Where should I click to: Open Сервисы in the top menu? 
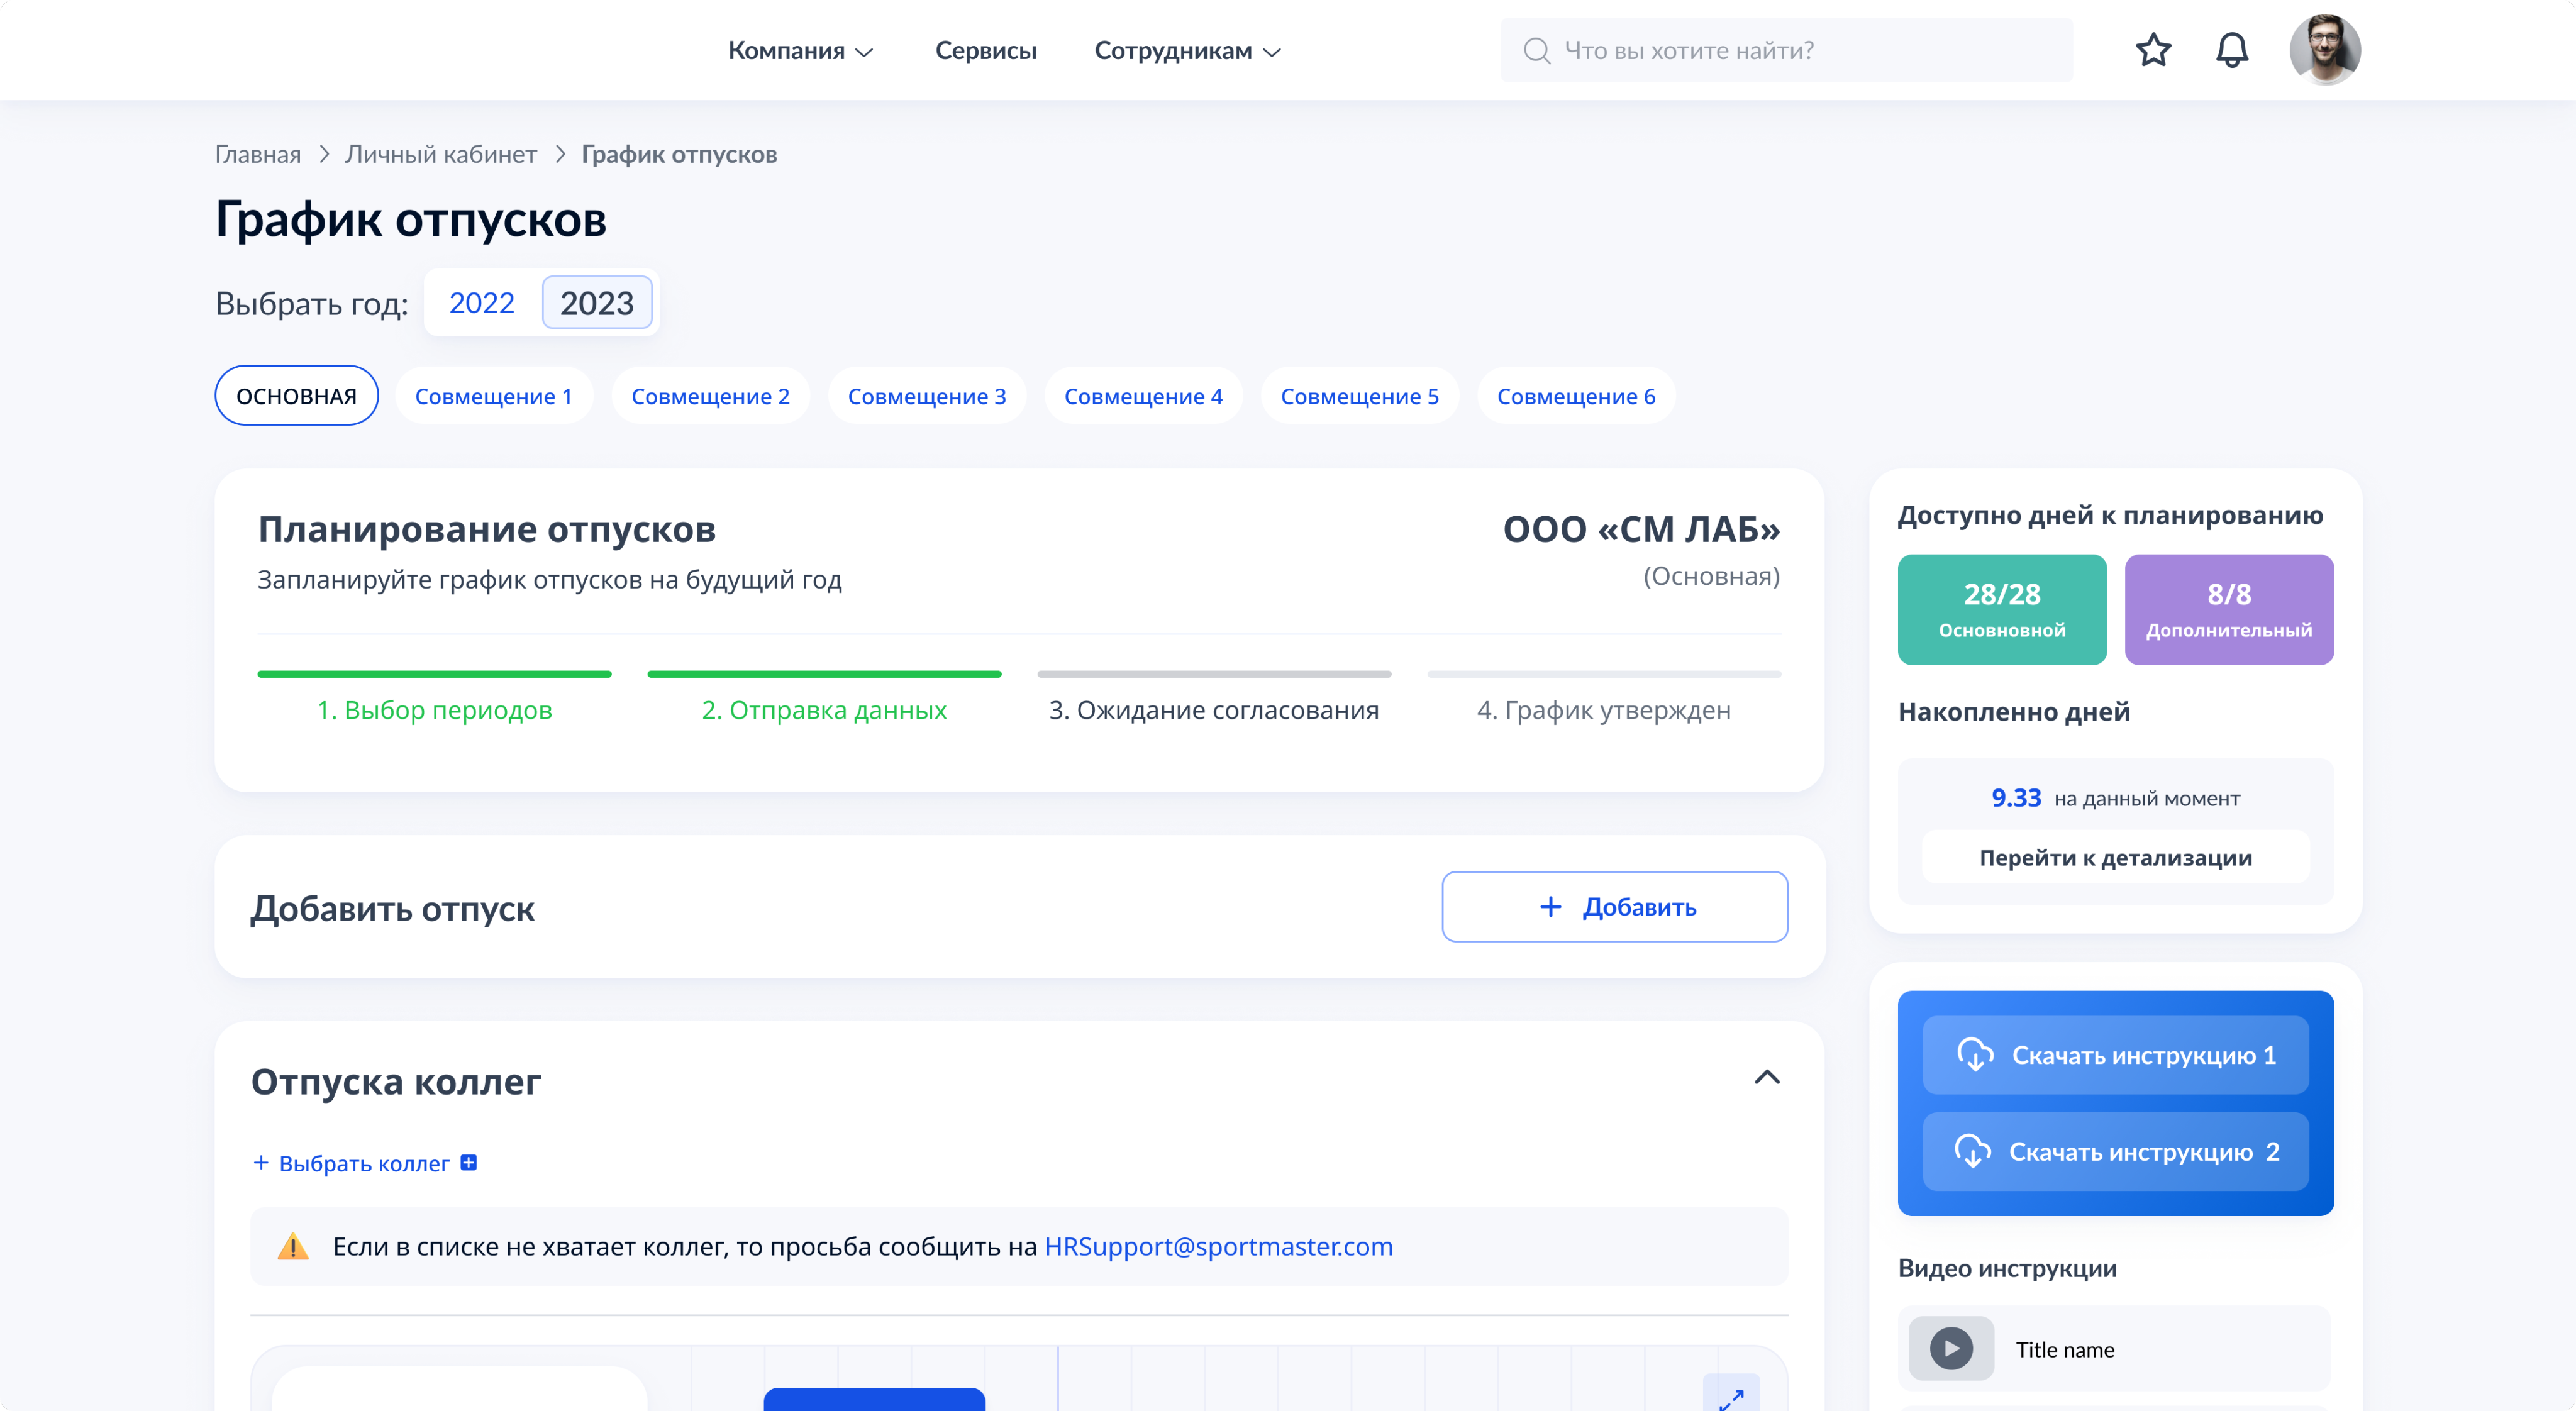[985, 51]
